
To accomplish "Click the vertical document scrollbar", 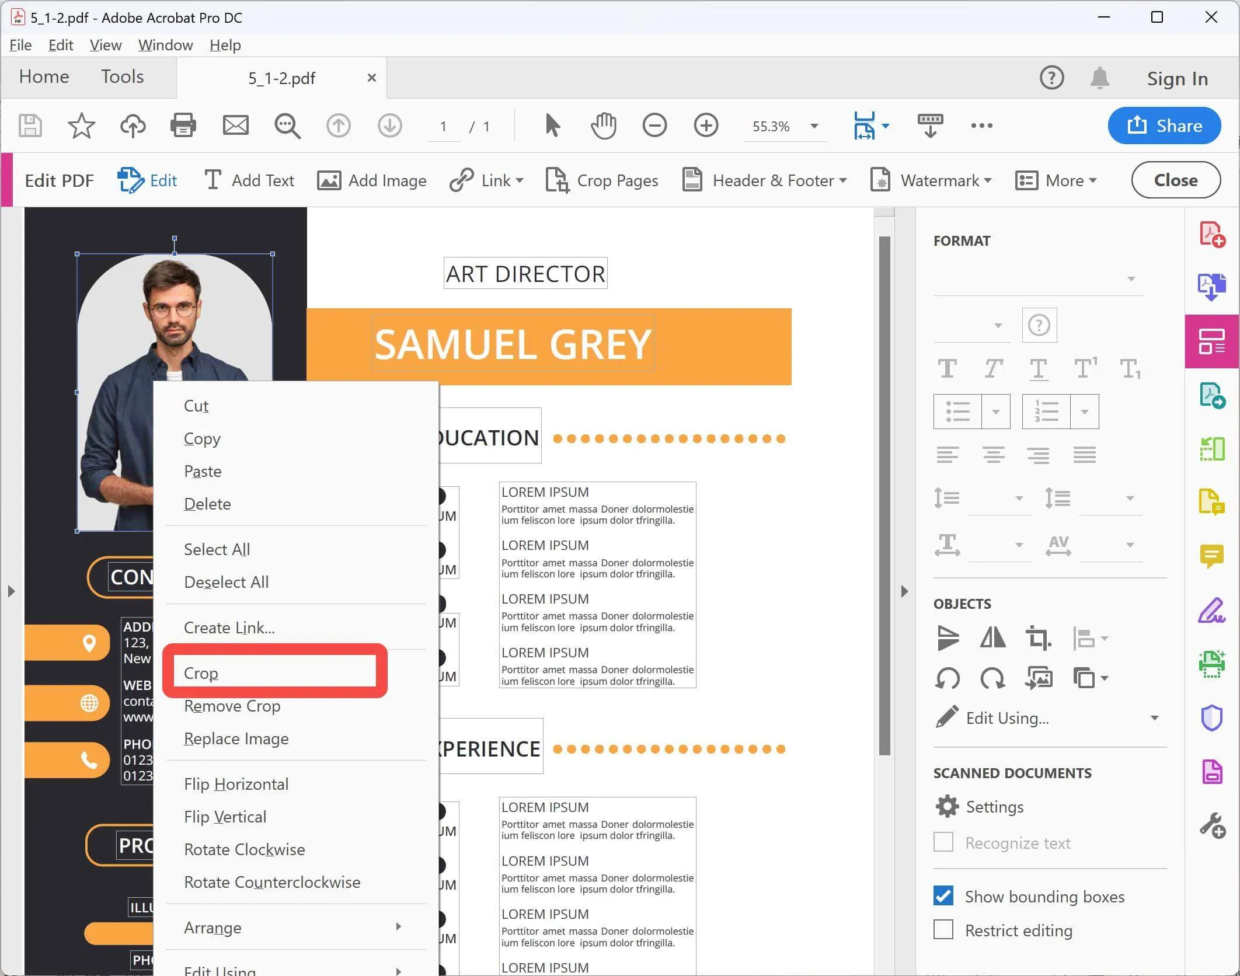I will pyautogui.click(x=884, y=495).
